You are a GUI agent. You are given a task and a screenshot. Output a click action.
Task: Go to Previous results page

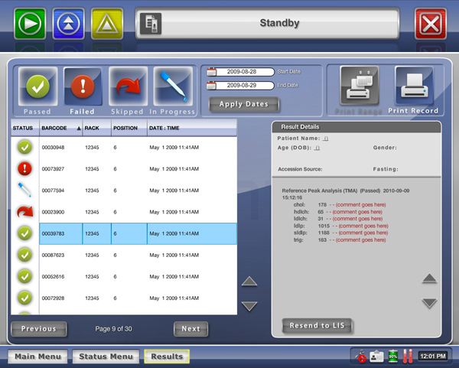39,329
